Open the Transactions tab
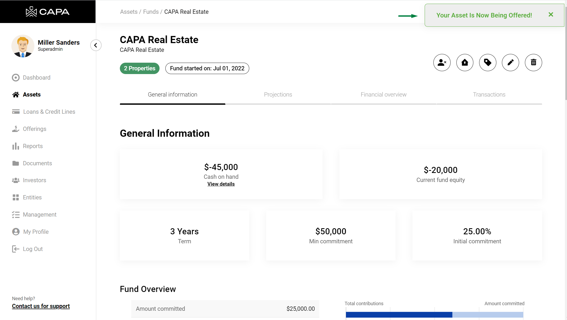 489,95
